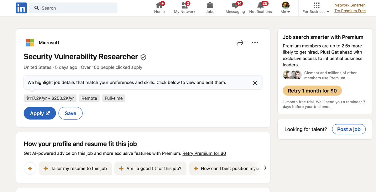Click the Over 100 people clicked apply text
Screen dimensions: 376x192
pos(112,67)
